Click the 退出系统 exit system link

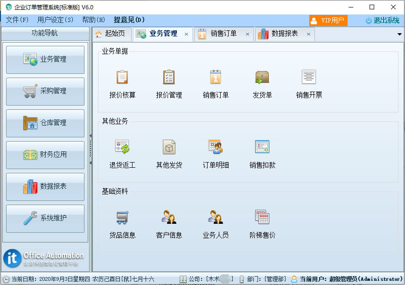coord(382,21)
